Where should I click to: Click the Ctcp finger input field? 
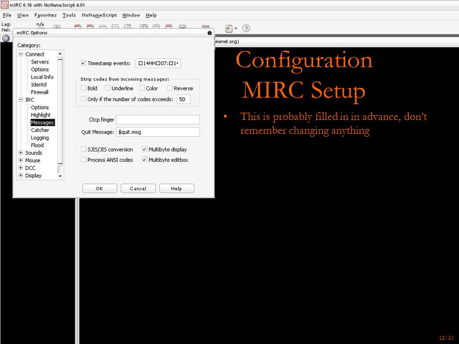pyautogui.click(x=158, y=119)
